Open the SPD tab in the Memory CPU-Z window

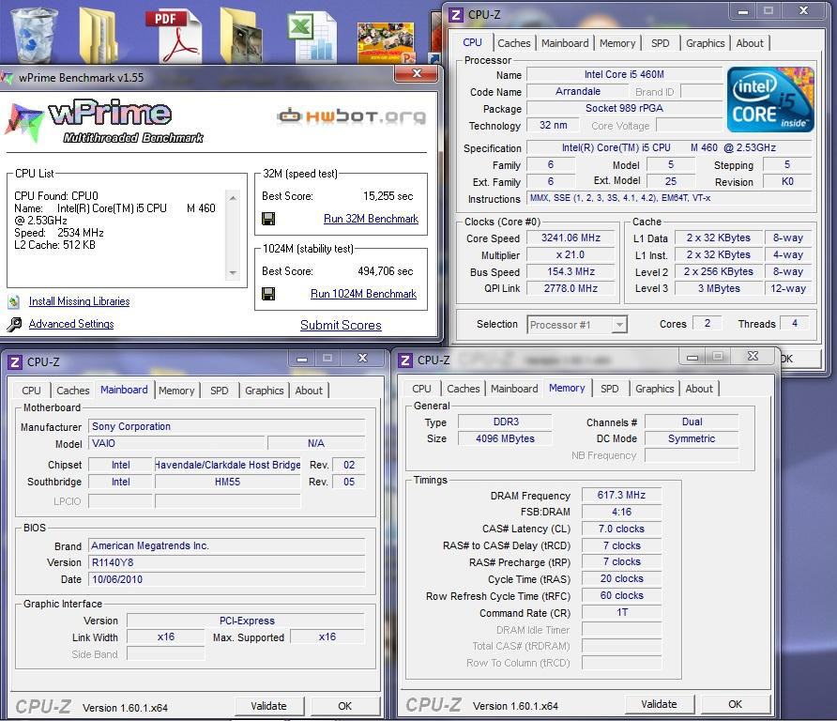pos(609,389)
